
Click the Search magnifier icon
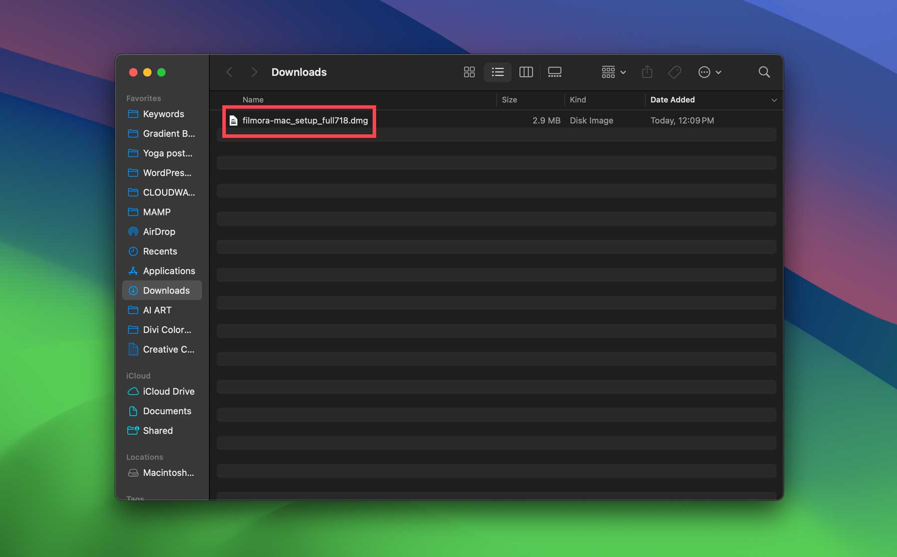pos(764,72)
